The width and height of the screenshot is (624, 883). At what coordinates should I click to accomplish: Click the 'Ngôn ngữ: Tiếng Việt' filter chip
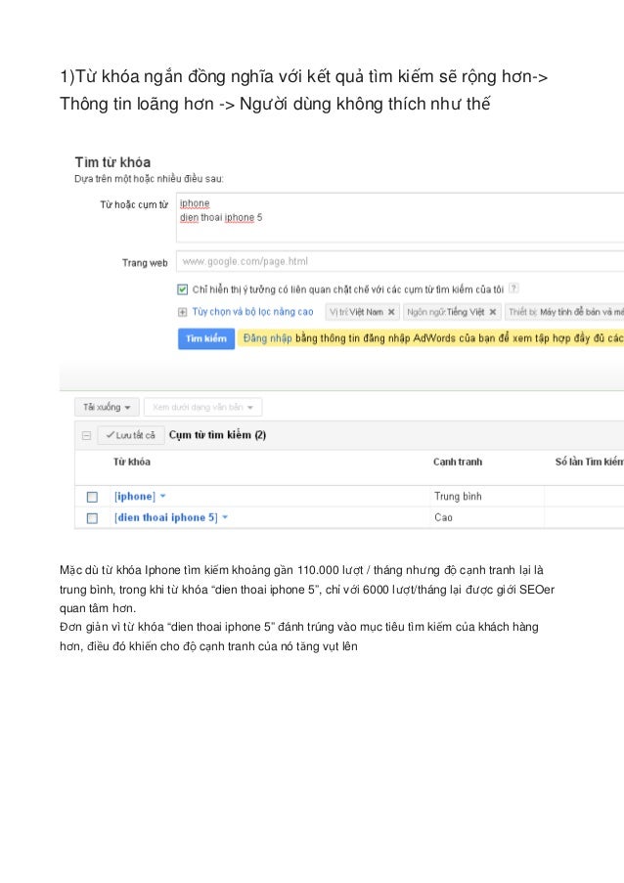[x=452, y=312]
